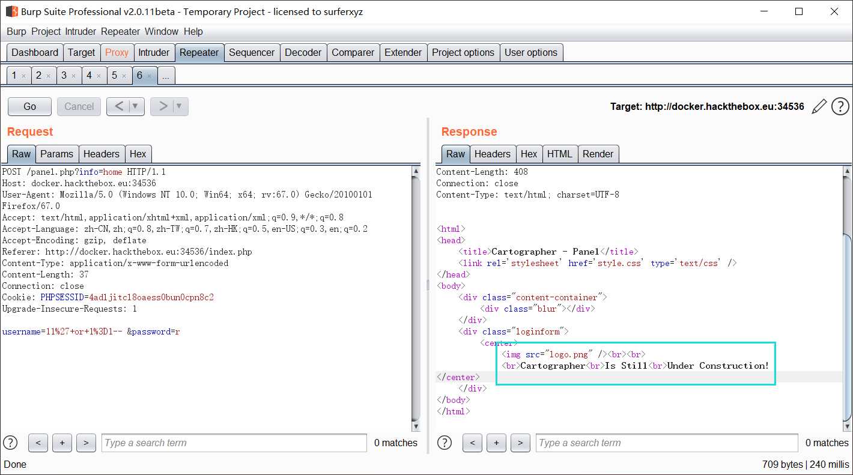Close repeater tab 6
This screenshot has height=475, width=853.
(x=149, y=76)
